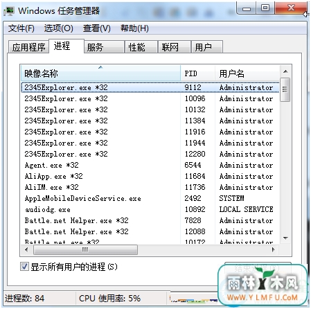Open the 用户 tab
This screenshot has width=311, height=309.
coord(207,47)
